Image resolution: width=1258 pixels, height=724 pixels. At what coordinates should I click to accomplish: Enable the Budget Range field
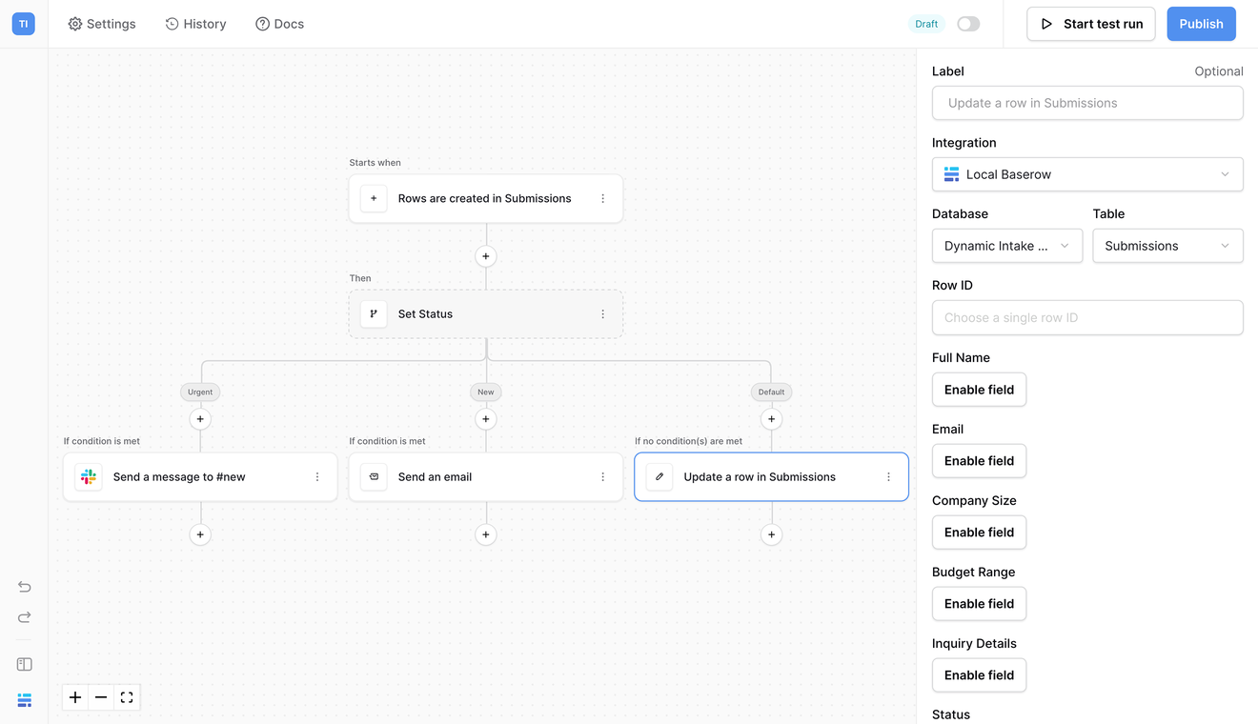click(x=979, y=604)
